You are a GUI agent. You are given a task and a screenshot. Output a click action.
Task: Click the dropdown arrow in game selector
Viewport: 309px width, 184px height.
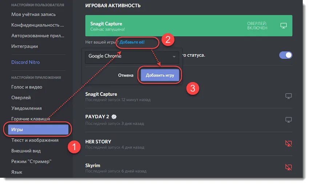pos(174,57)
